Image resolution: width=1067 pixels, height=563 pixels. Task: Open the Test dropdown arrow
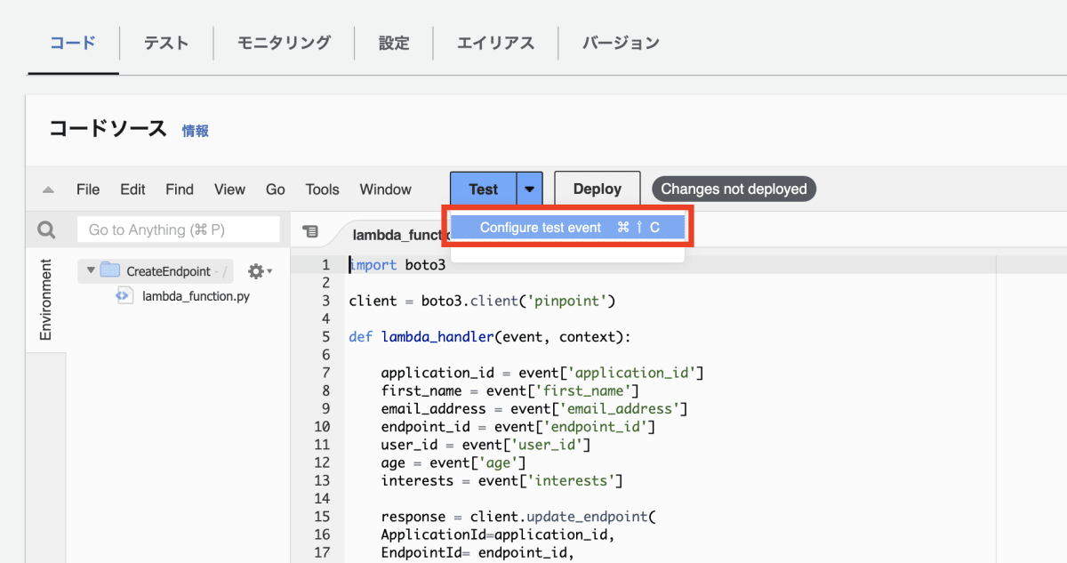tap(530, 189)
